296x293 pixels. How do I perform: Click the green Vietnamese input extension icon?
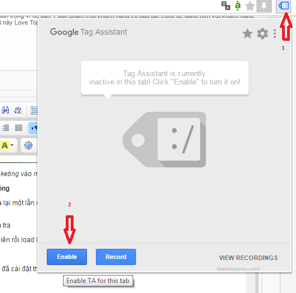pos(237,6)
